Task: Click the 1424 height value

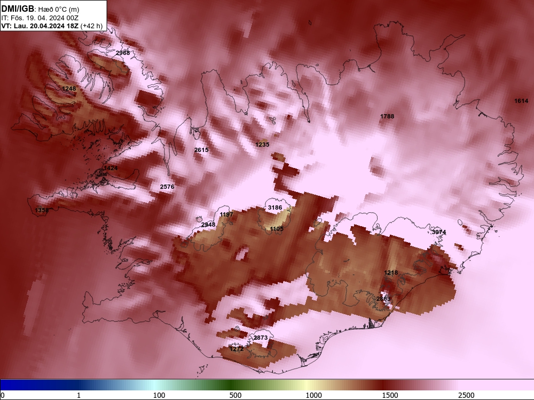Action: click(111, 168)
